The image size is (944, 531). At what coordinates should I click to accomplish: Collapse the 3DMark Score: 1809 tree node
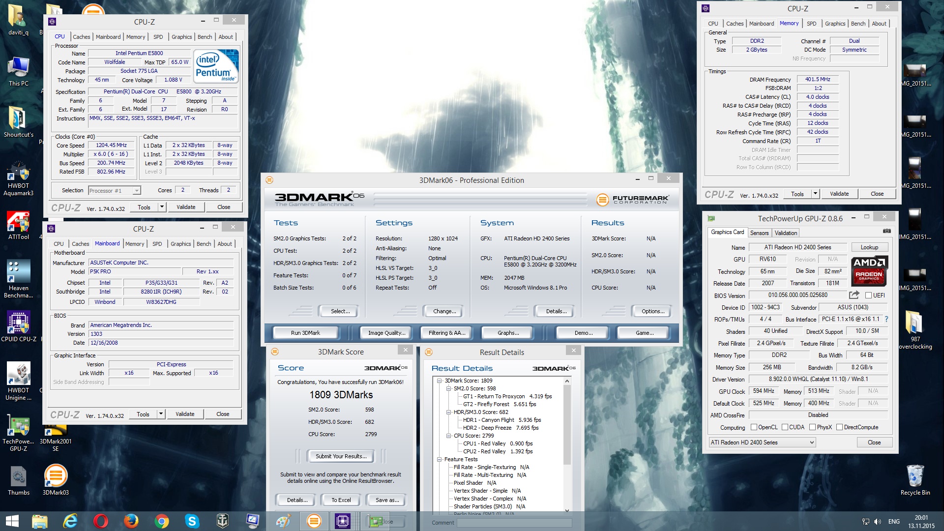pos(440,381)
